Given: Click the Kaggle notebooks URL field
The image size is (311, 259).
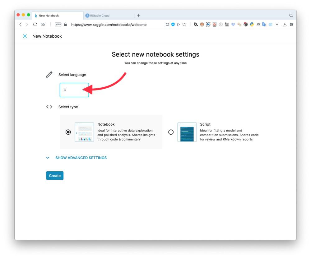Looking at the screenshot, I should 109,25.
